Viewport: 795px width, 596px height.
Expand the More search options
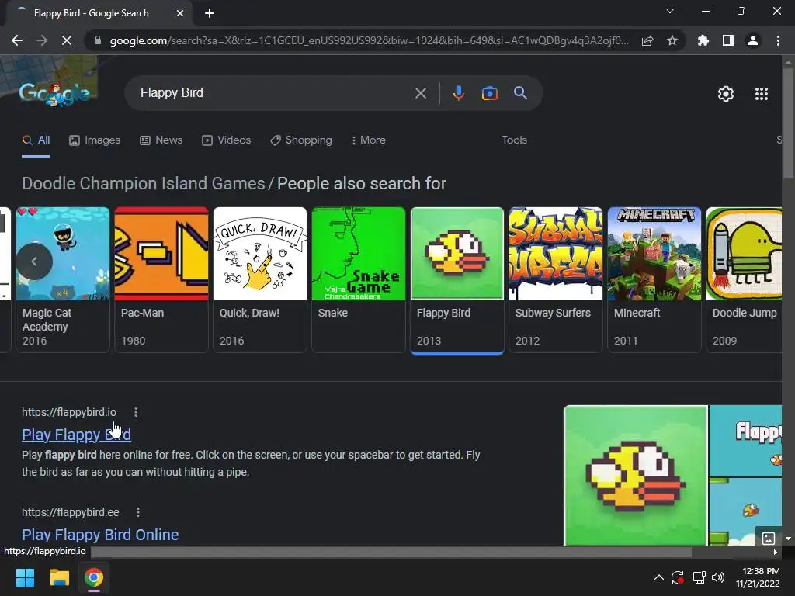pos(368,140)
